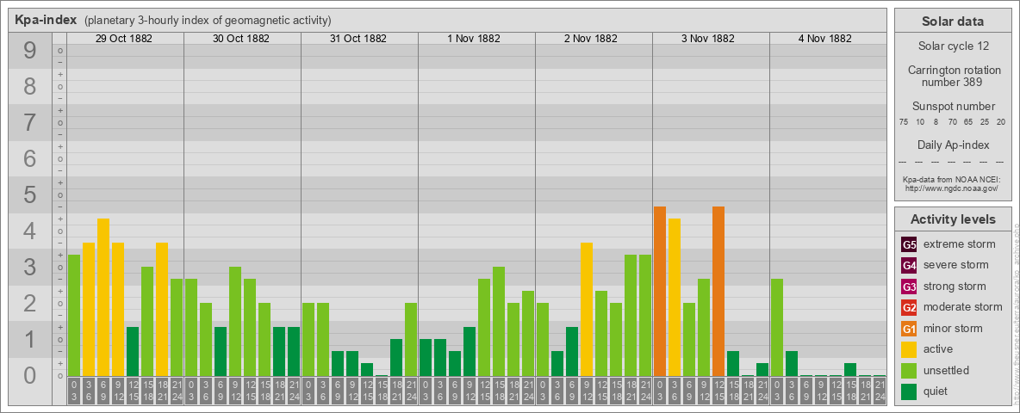The width and height of the screenshot is (1020, 413).
Task: Click the 9-12 green bar on 30 Oct
Action: coord(235,322)
